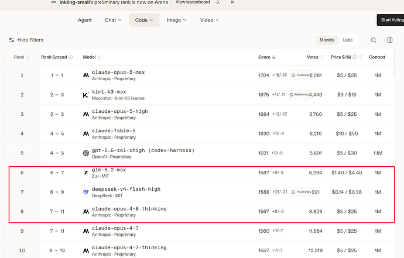This screenshot has height=258, width=404.
Task: Open the claude-opus-5-max model entry
Action: 118,73
